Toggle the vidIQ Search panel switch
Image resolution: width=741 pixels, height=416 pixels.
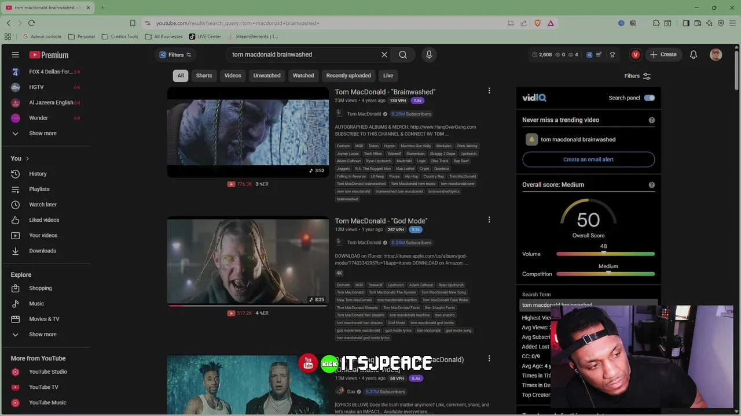(650, 98)
